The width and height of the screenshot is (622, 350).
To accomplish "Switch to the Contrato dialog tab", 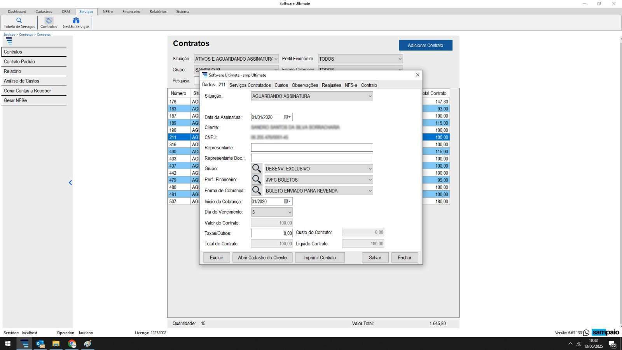I will [369, 85].
